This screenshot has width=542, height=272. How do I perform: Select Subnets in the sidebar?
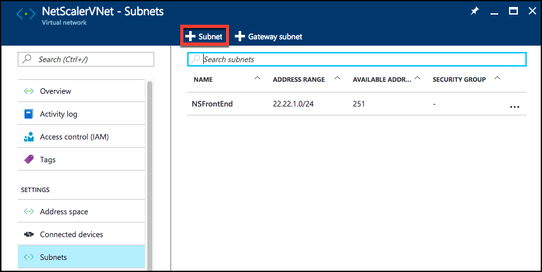81,257
